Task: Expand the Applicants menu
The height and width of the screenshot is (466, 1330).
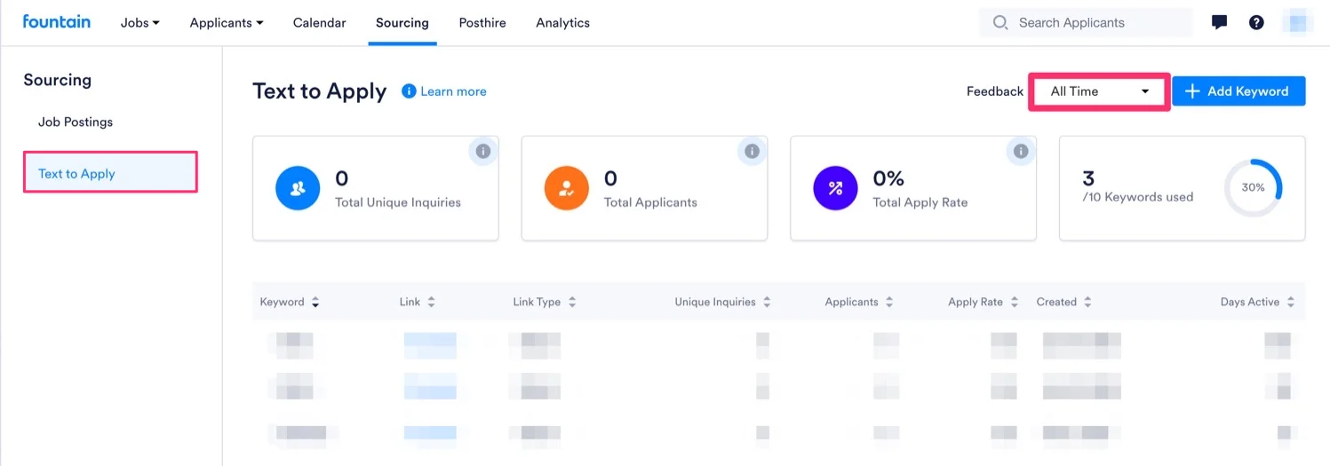Action: 227,23
